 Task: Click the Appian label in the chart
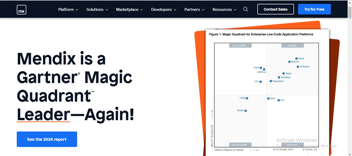pos(289,73)
